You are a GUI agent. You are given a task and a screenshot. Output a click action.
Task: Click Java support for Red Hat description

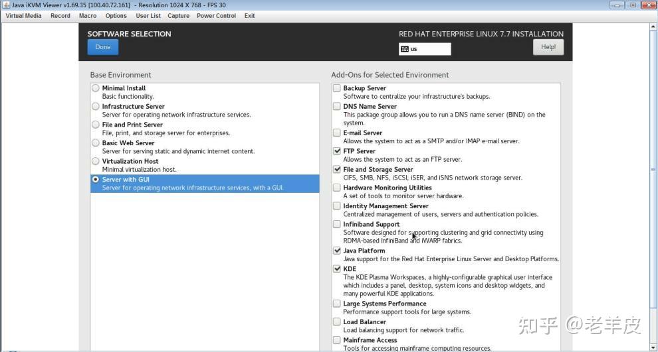click(451, 259)
